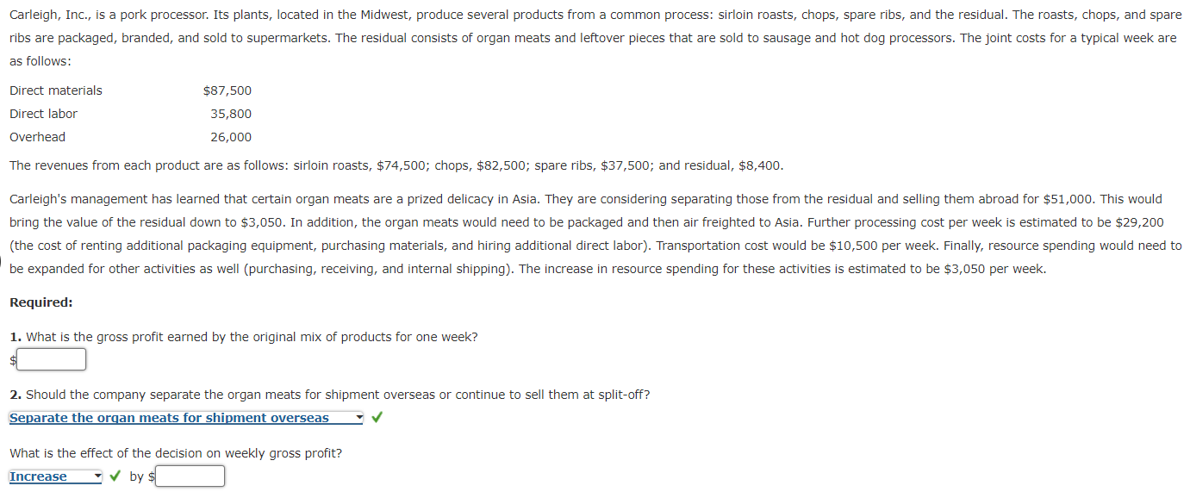Click the dollar sign before the answer box
Screen dimensions: 1190x498
pyautogui.click(x=11, y=358)
